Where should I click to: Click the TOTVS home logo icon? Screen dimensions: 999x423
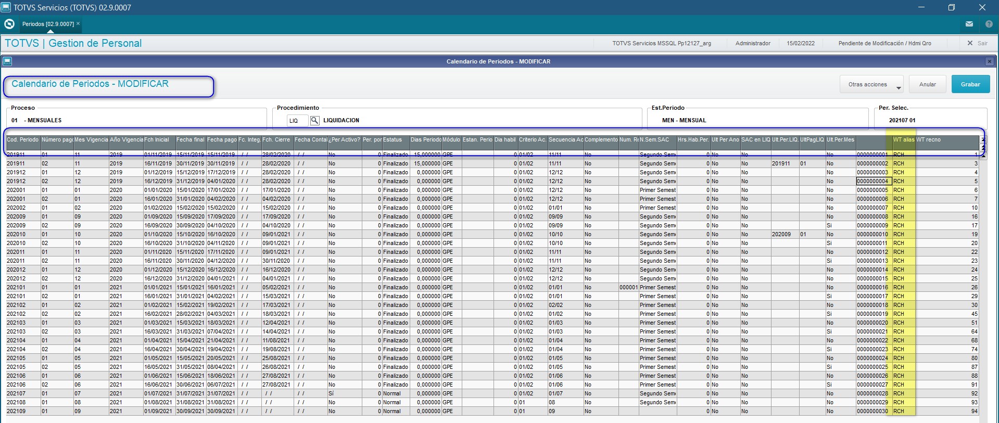(x=9, y=24)
